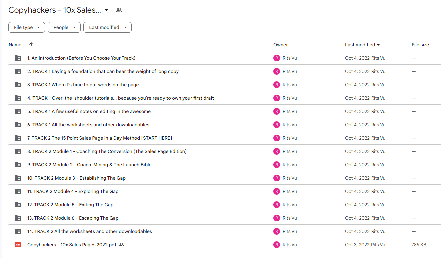Toggle the sort direction arrow next to Name
This screenshot has width=441, height=259.
(x=31, y=44)
